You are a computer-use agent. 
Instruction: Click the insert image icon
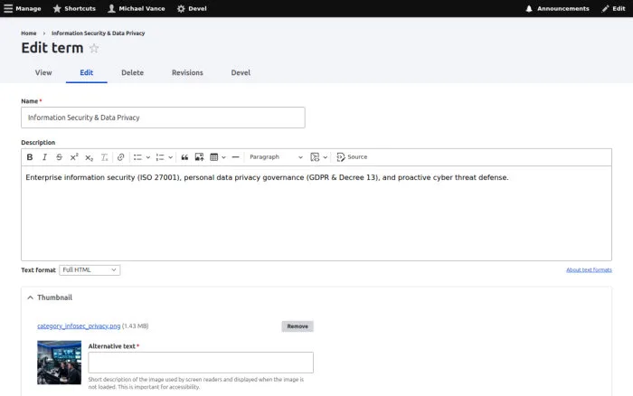coord(199,157)
